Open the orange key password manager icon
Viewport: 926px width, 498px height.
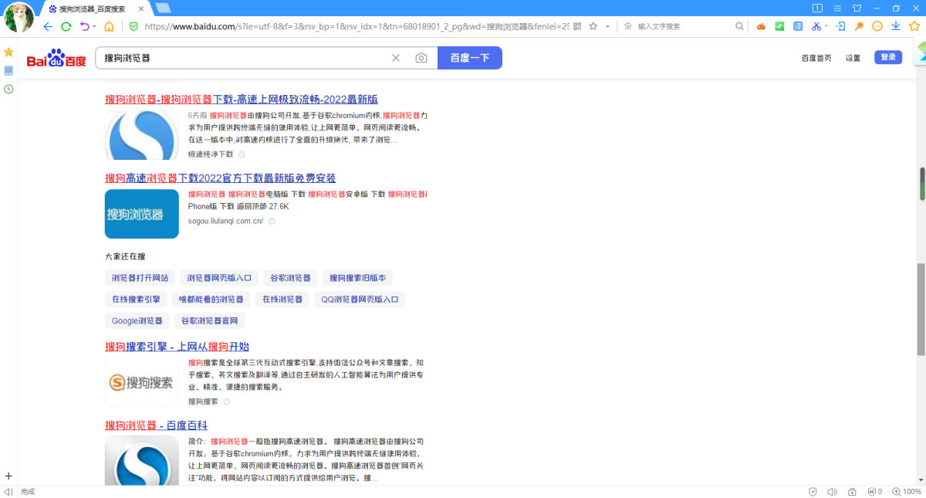(x=859, y=26)
